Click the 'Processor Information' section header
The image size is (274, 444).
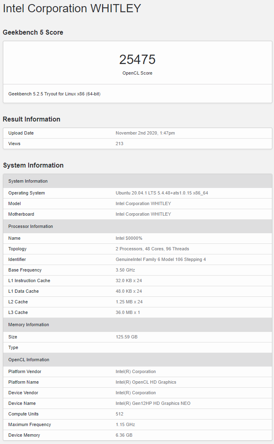coord(138,226)
